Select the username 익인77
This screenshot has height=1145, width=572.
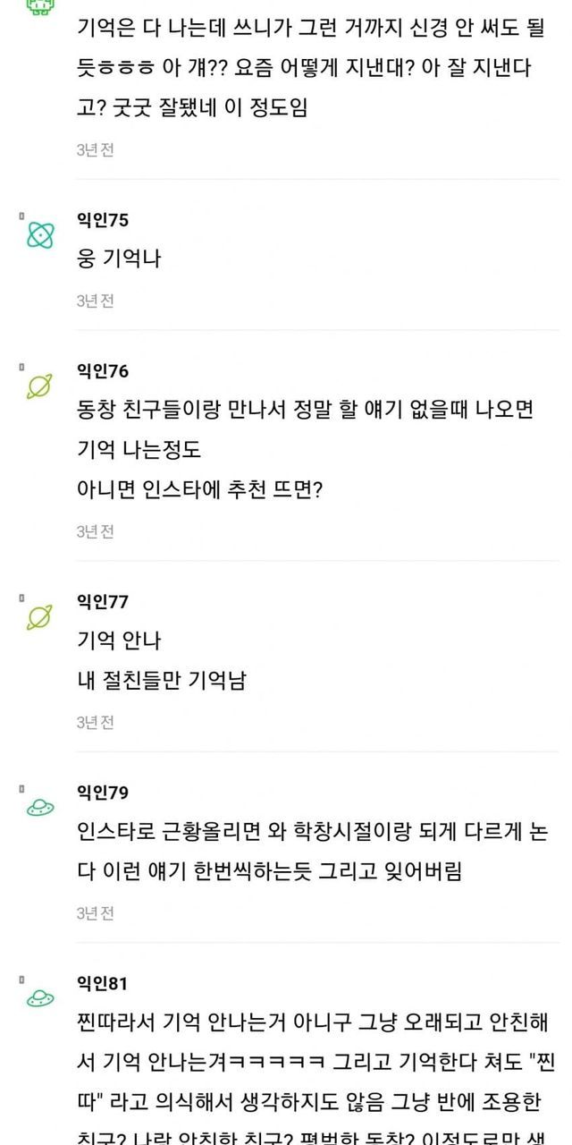coord(103,602)
